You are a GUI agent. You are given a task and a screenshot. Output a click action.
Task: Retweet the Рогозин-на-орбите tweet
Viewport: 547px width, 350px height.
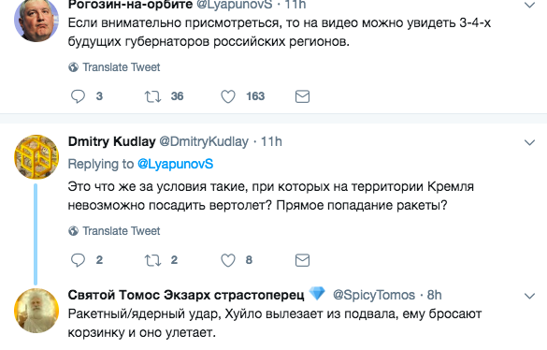tap(152, 96)
